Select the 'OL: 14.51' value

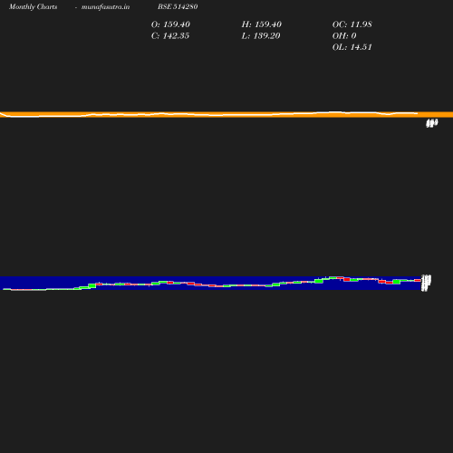(352, 47)
